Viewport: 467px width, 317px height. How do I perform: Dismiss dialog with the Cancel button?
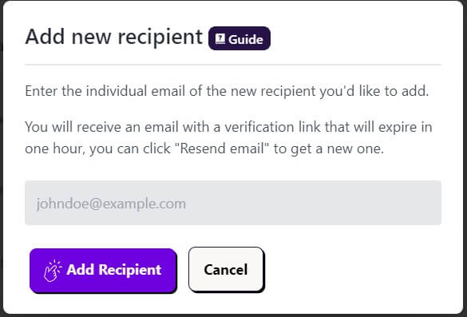tap(226, 269)
